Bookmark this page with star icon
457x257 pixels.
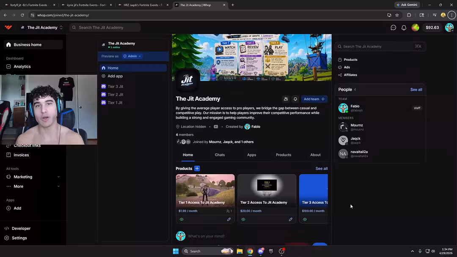tap(397, 15)
